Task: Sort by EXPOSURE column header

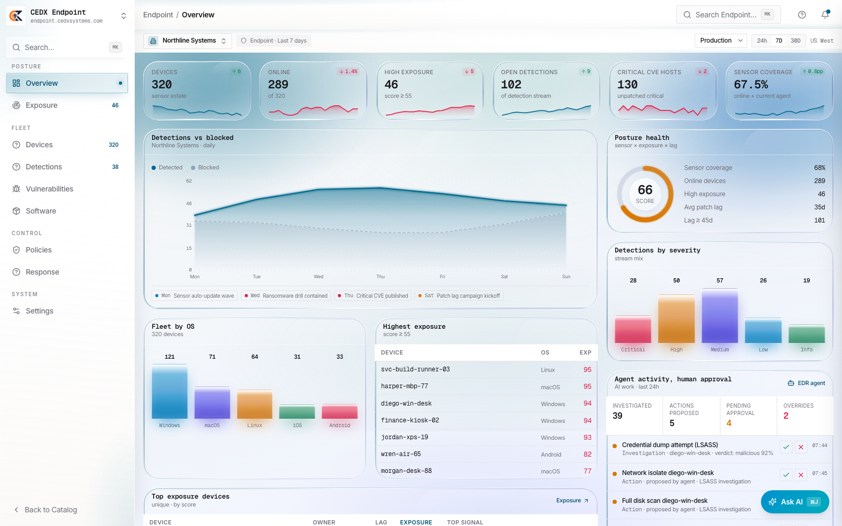Action: click(416, 522)
